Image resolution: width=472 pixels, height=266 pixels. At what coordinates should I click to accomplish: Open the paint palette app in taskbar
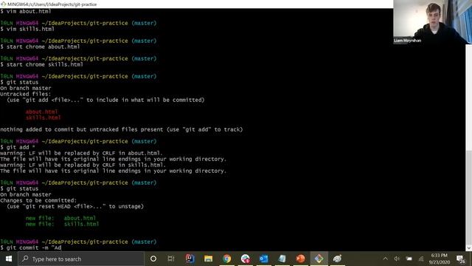pos(338,259)
